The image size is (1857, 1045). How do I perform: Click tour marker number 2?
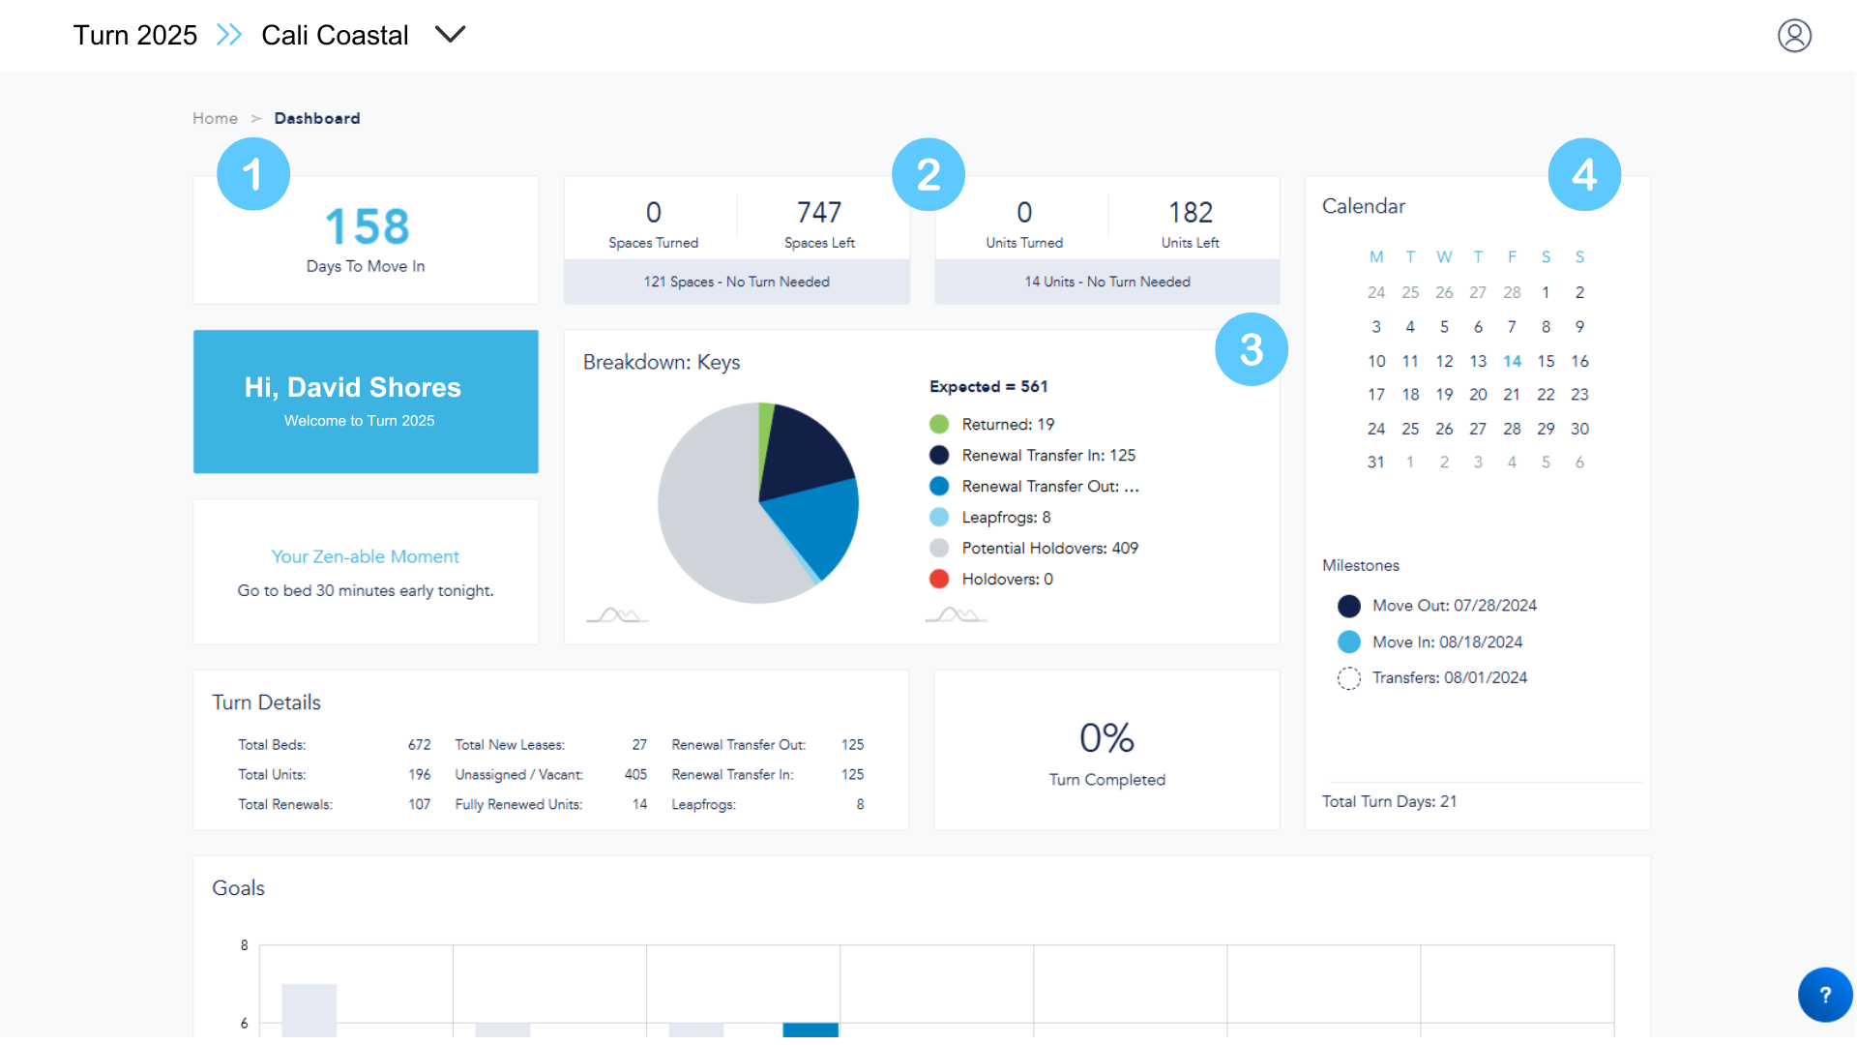tap(928, 174)
